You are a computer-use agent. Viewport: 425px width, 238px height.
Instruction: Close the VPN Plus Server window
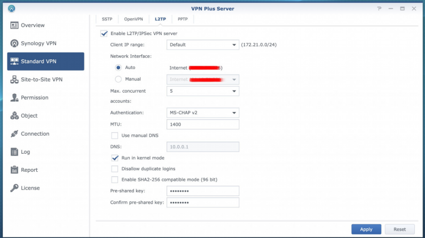414,8
